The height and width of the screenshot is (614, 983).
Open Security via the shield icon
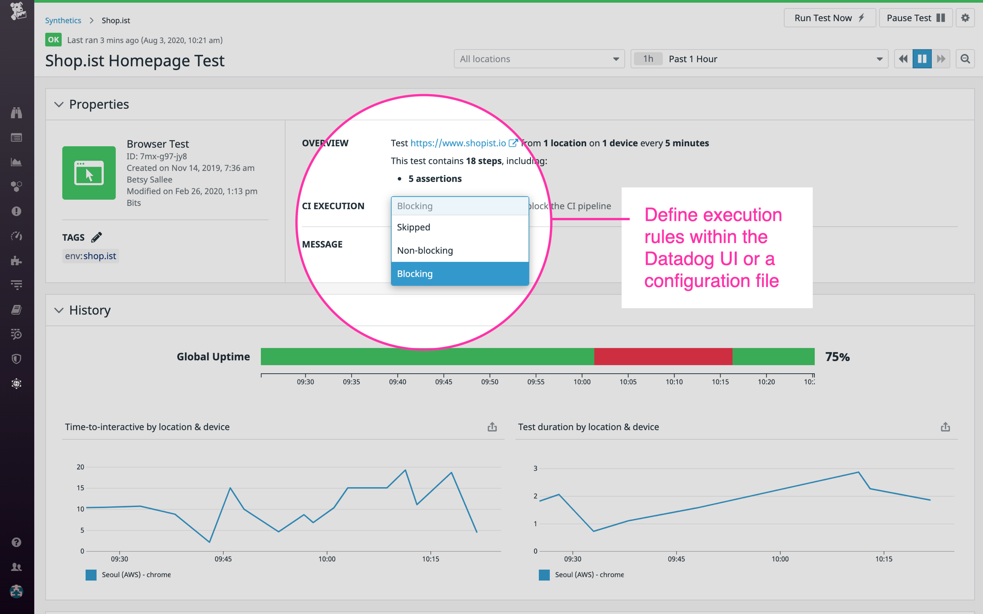[x=16, y=358]
